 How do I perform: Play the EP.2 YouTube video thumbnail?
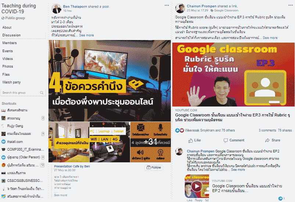point(197,186)
